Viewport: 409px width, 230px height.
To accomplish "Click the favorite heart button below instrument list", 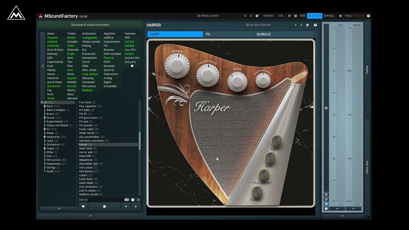I will (83, 206).
